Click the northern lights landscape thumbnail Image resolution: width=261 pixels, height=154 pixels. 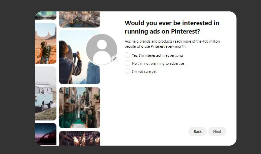tap(46, 16)
